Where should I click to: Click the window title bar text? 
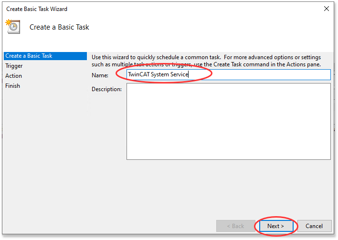coord(37,9)
